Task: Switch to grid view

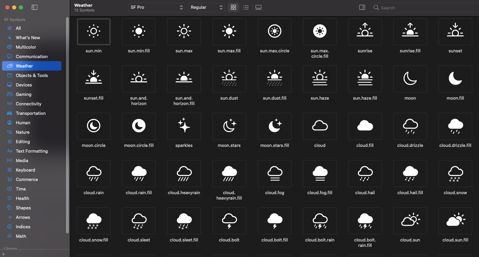Action: coord(233,7)
